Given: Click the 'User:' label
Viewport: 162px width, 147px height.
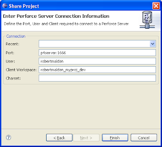Looking at the screenshot, I should [x=11, y=61].
